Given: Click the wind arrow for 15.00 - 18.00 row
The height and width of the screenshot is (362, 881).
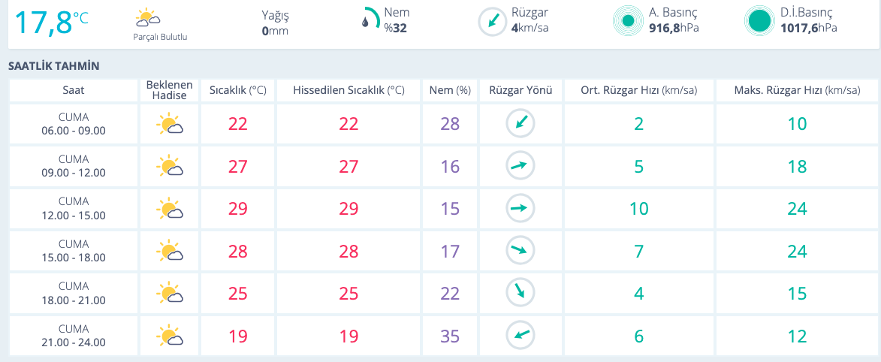Looking at the screenshot, I should point(520,251).
